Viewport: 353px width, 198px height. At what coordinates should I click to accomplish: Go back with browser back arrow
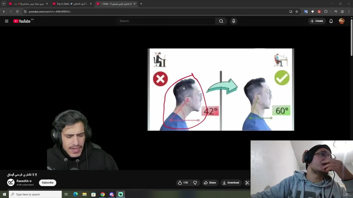[x=4, y=12]
